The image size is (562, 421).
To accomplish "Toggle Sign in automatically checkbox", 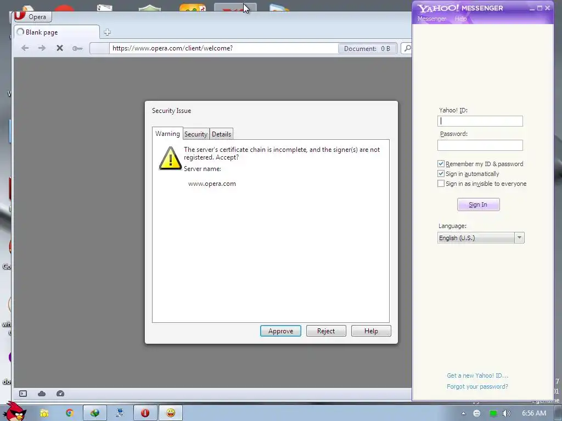I will [x=441, y=174].
